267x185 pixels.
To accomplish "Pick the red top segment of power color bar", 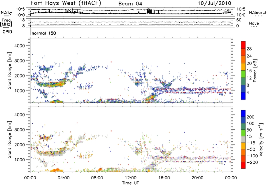I will (x=243, y=45).
